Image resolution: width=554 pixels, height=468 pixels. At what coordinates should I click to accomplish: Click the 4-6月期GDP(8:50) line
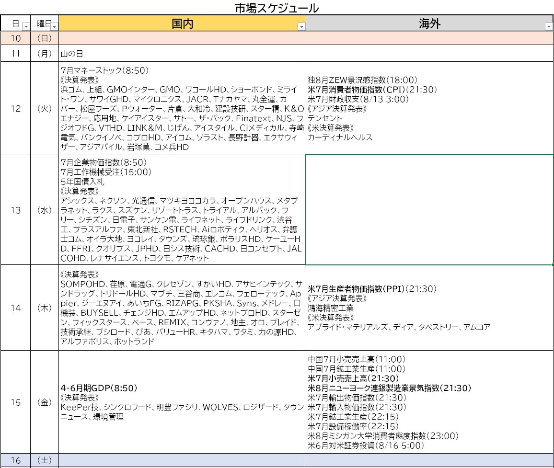[x=99, y=388]
